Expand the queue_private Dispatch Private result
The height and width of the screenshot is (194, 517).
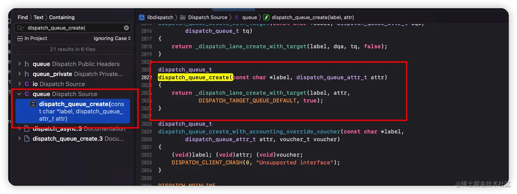(x=19, y=74)
